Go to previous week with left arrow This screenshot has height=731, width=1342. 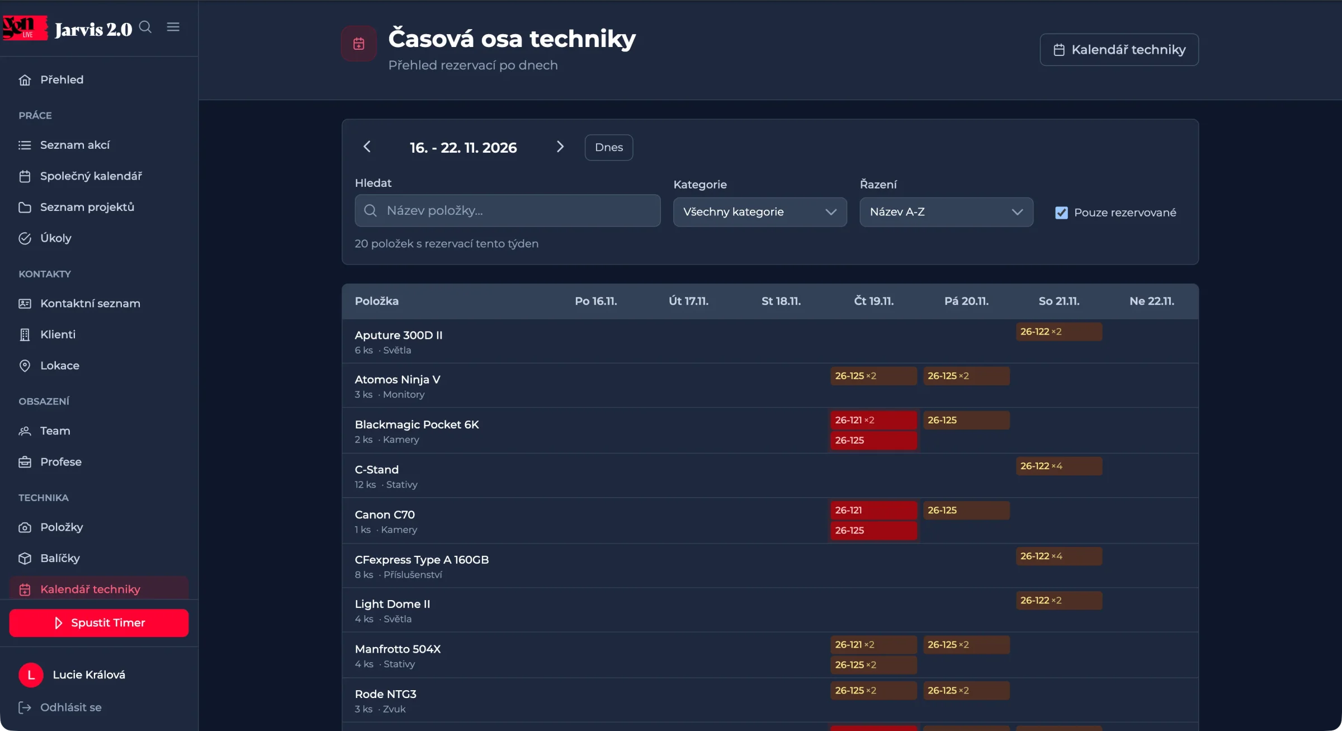(x=367, y=147)
